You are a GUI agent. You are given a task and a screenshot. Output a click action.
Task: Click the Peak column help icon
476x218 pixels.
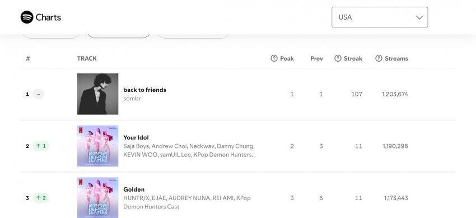(274, 58)
